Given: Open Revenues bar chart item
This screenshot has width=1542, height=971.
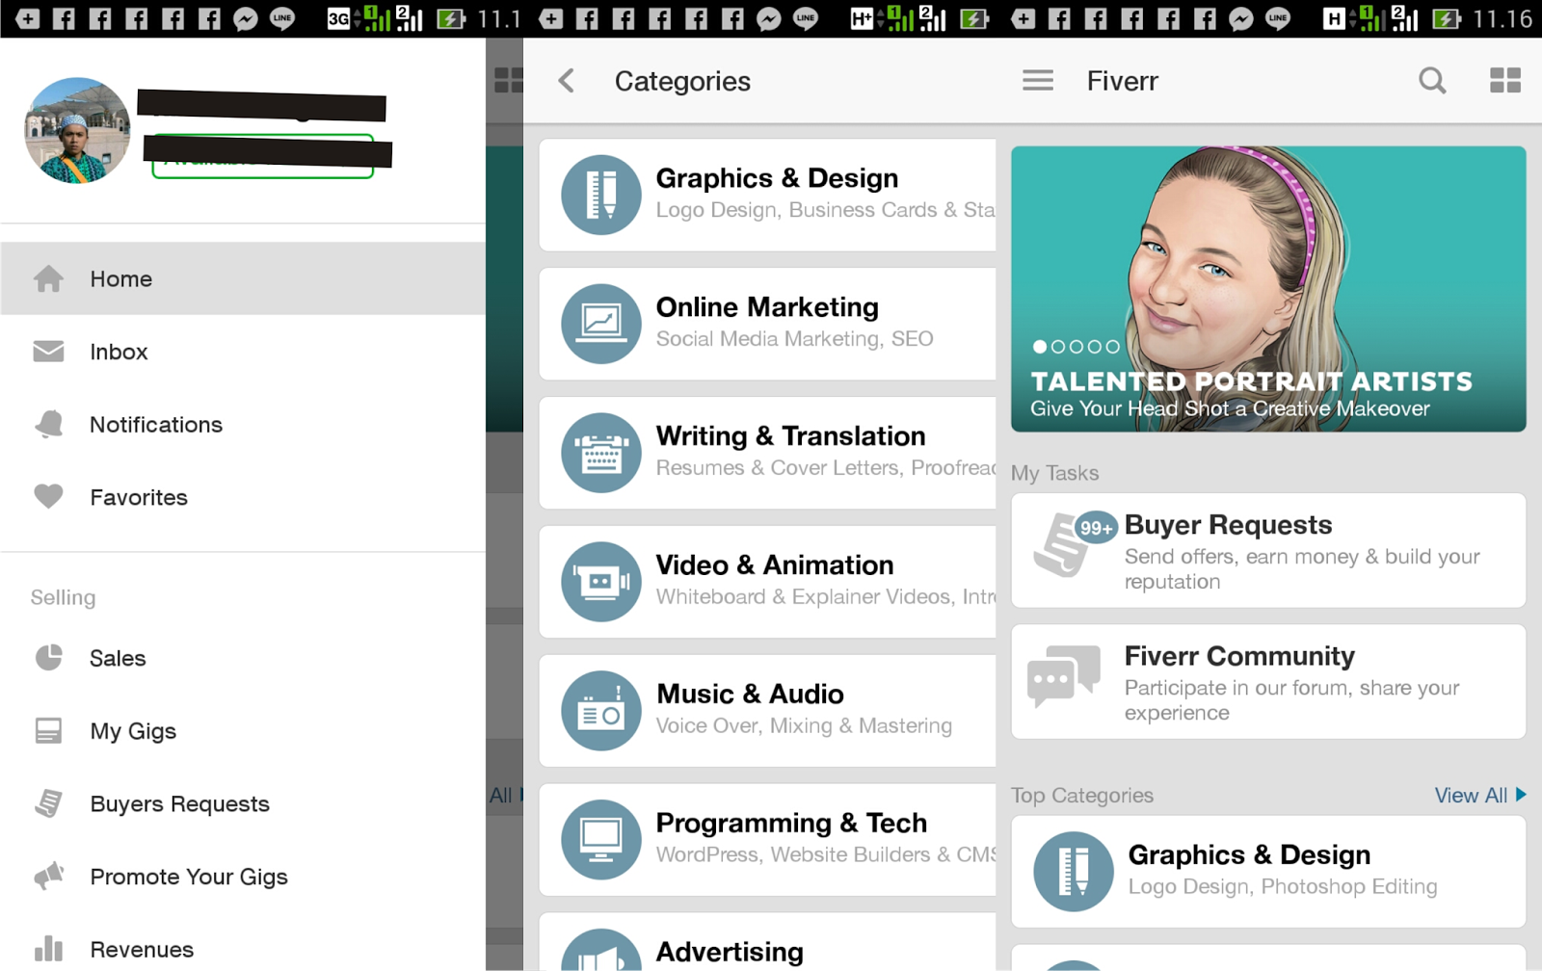Looking at the screenshot, I should tap(243, 949).
